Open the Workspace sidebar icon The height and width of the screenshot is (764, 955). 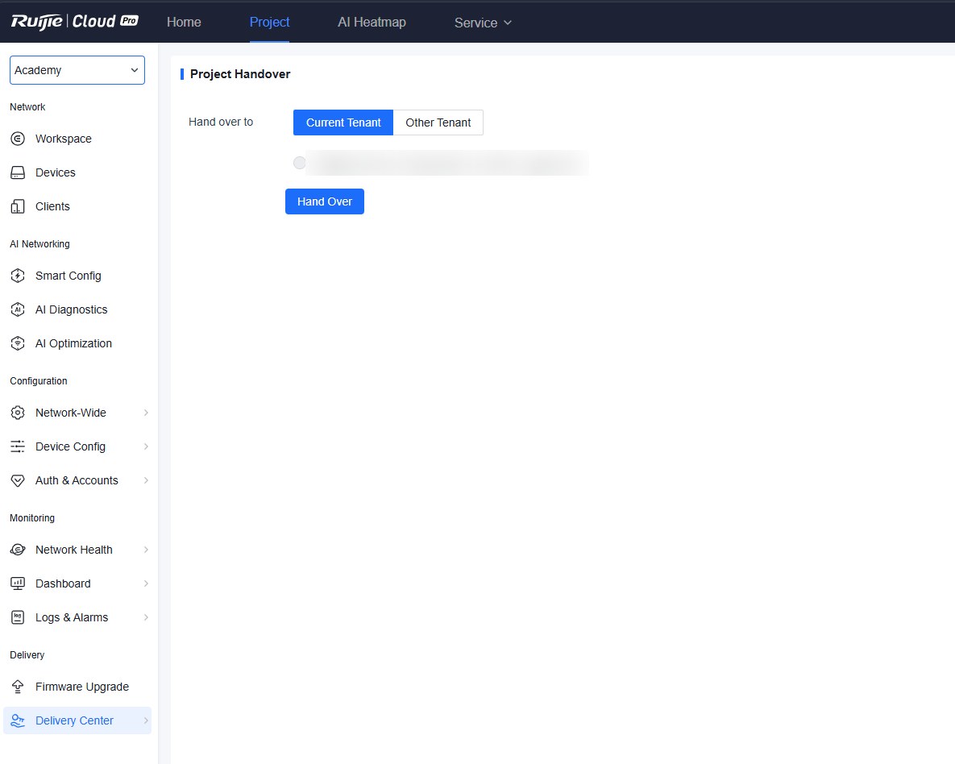18,139
